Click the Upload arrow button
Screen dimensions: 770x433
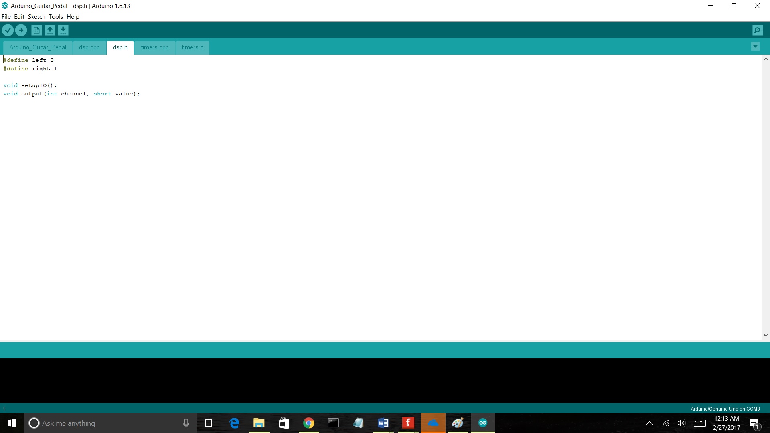21,30
